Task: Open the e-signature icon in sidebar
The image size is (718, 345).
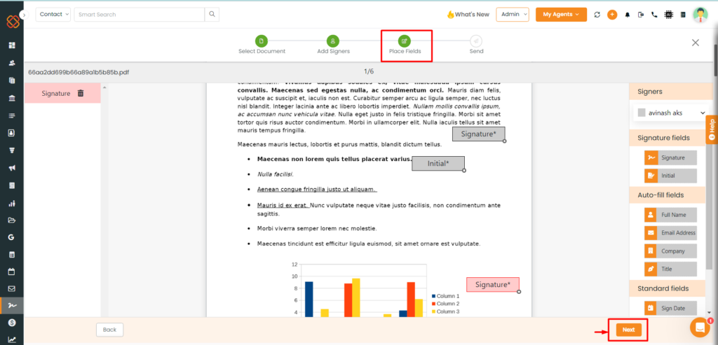Action: [x=12, y=306]
